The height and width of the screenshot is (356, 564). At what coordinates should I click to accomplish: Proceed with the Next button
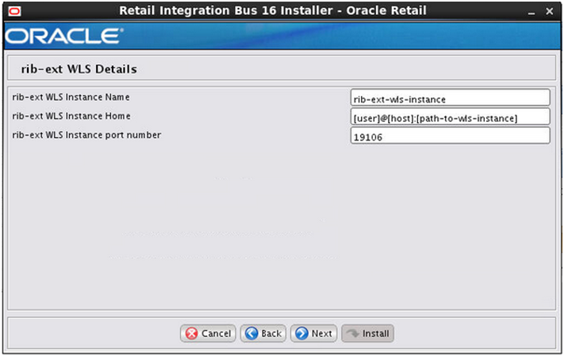point(313,333)
